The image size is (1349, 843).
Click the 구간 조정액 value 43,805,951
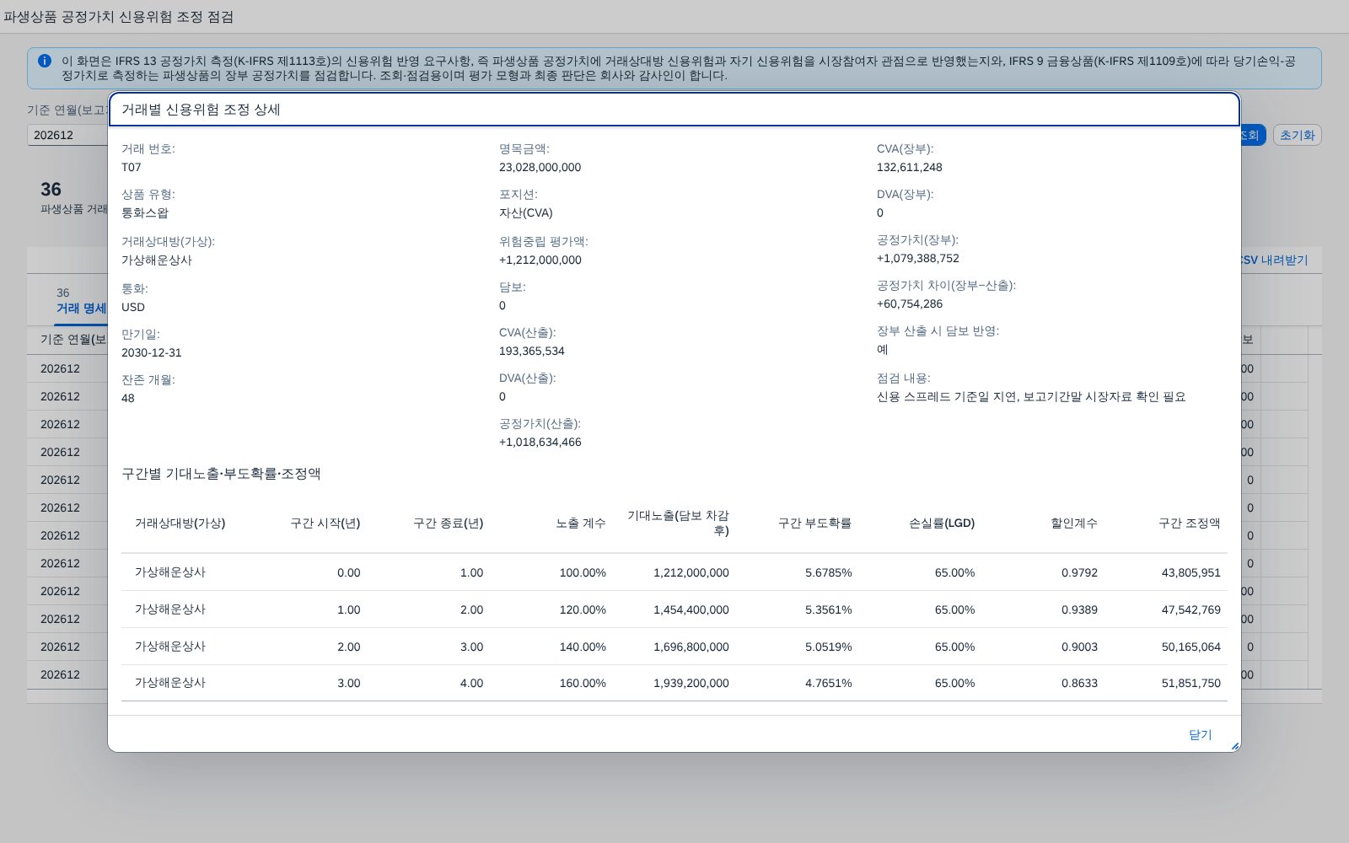[x=1190, y=572]
